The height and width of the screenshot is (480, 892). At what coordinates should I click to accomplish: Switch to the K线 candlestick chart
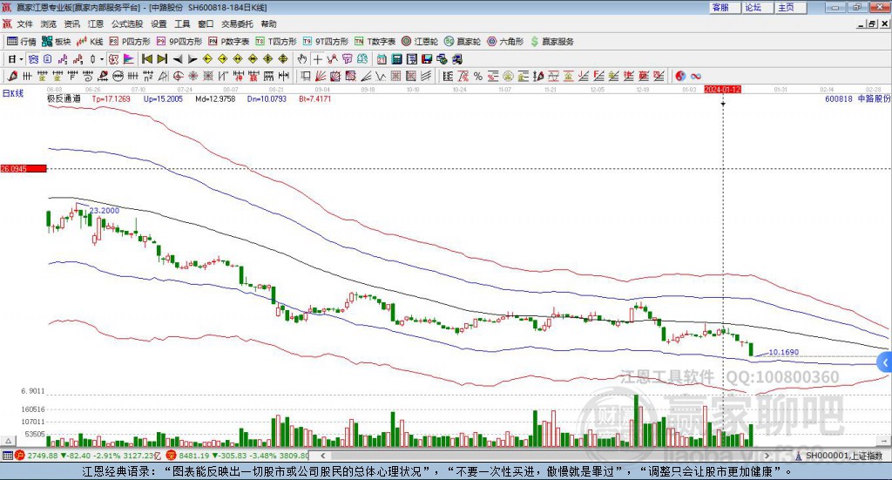click(91, 41)
